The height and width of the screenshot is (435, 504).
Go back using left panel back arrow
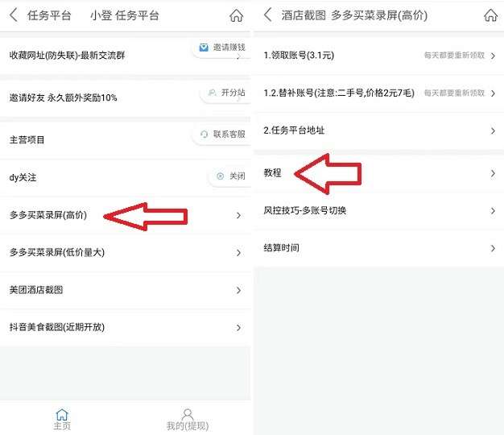coord(14,15)
